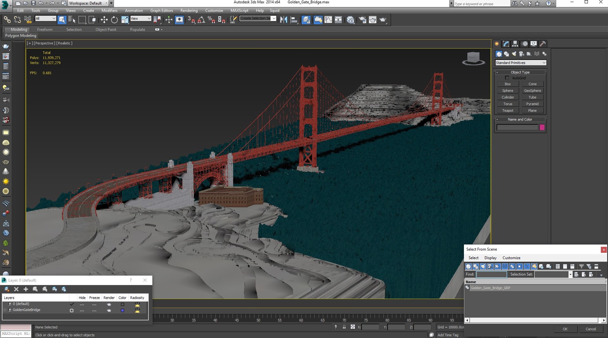608x338 pixels.
Task: Enable the AutoGrid checkbox
Action: click(x=507, y=78)
